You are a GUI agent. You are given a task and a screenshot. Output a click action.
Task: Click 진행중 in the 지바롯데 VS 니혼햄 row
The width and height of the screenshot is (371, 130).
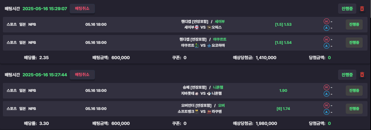coord(354,91)
